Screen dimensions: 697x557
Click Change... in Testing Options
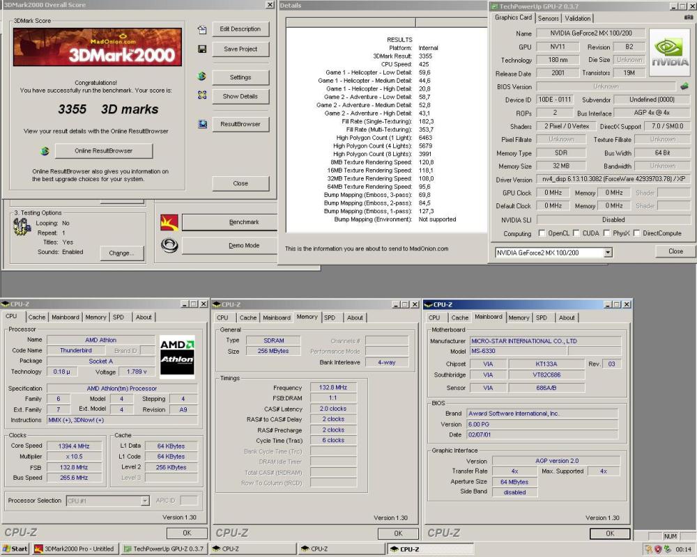(122, 253)
